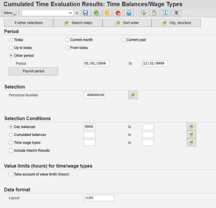Click the Get Variant icon
The height and width of the screenshot is (208, 216).
point(155,13)
